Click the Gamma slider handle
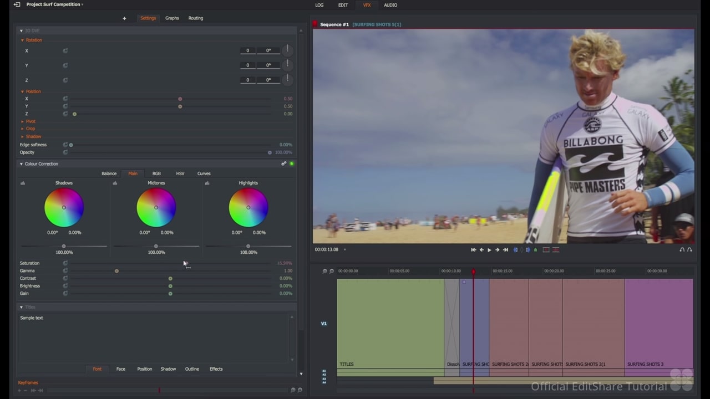The width and height of the screenshot is (710, 399). (116, 271)
